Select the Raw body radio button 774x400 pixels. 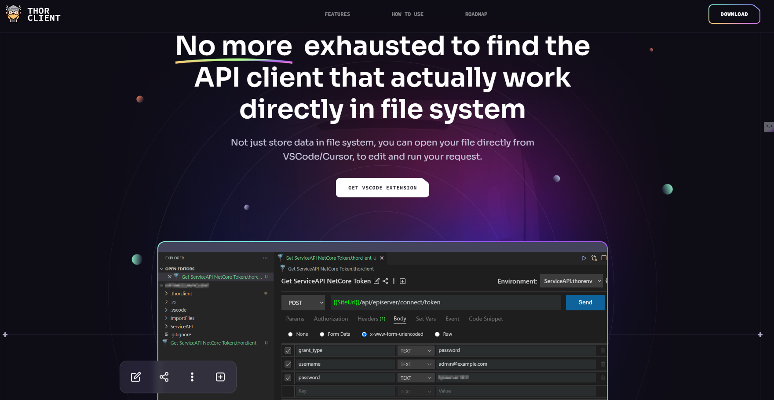tap(437, 335)
